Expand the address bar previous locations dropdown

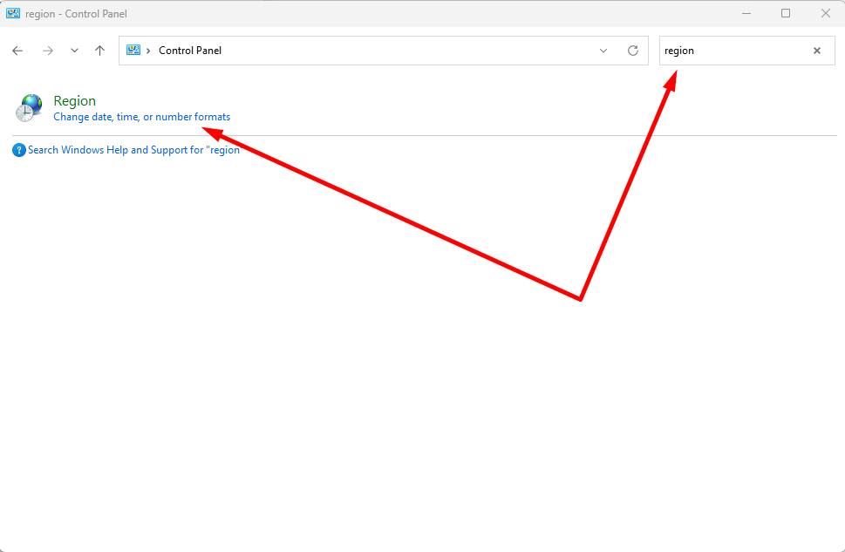click(x=603, y=51)
